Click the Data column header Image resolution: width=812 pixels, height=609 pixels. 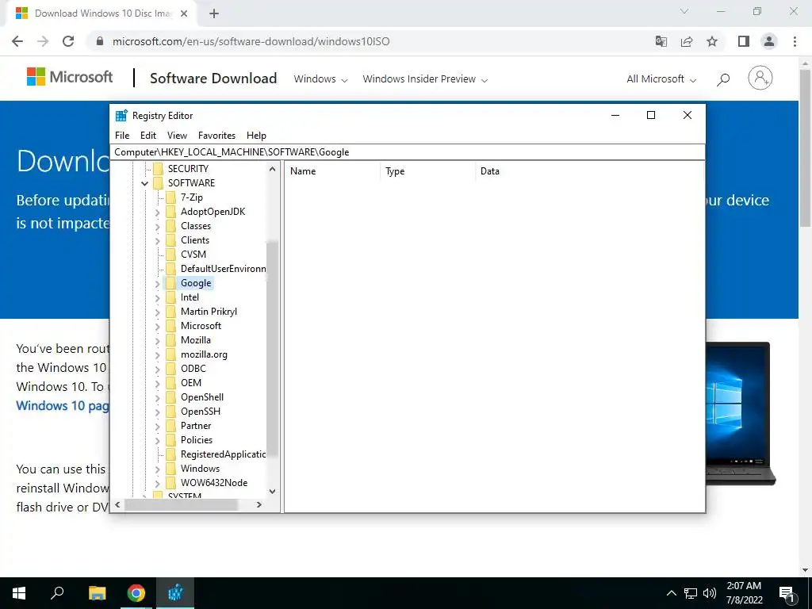click(x=589, y=171)
